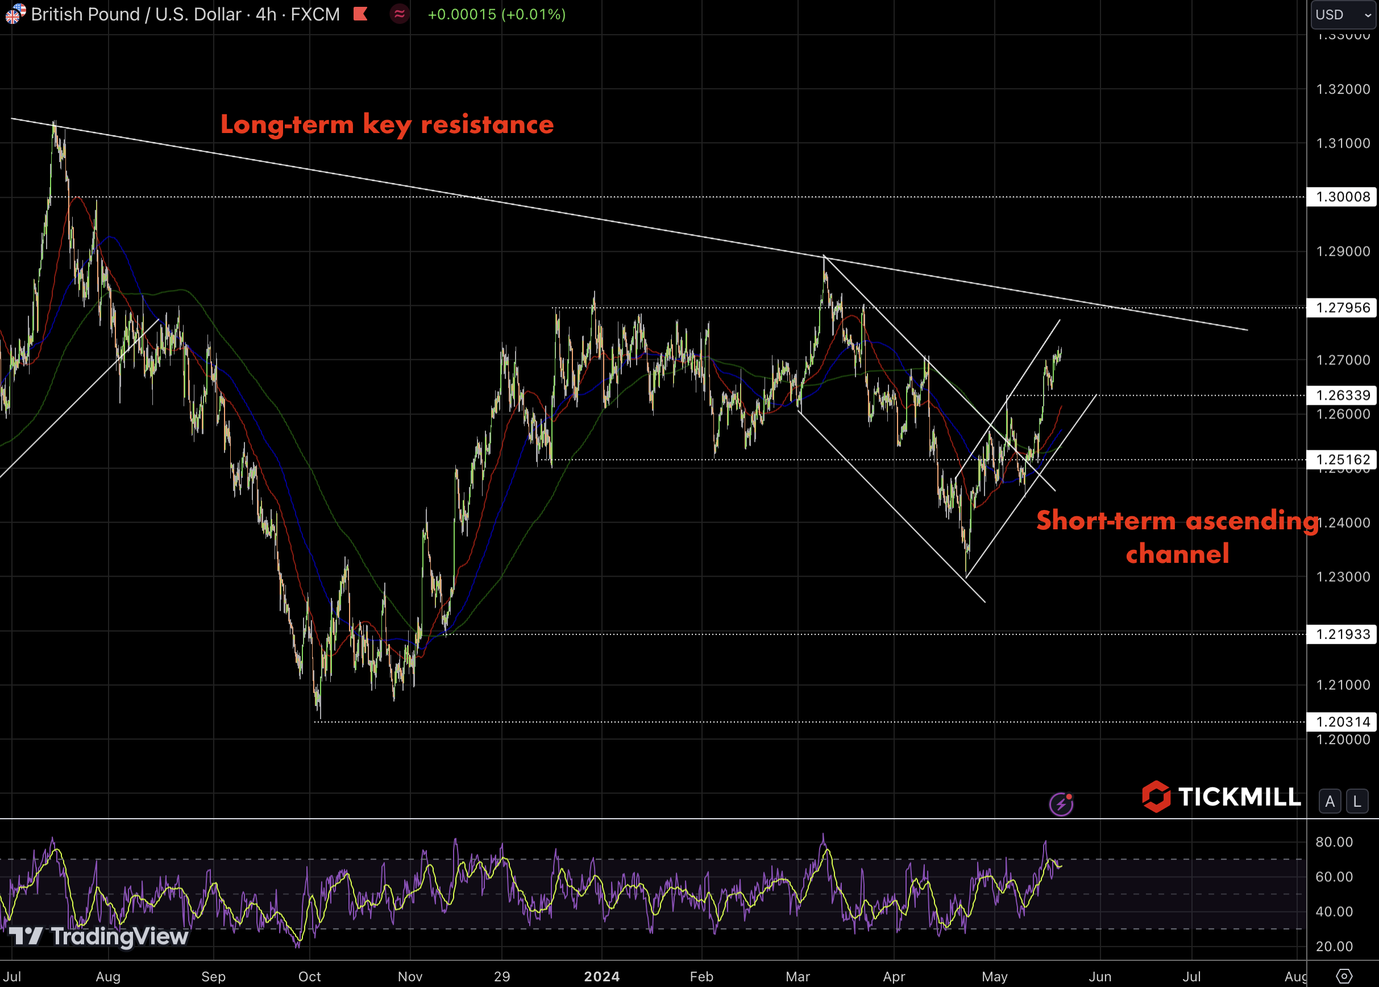
Task: Click the 1.25162 support level price label
Action: click(x=1342, y=459)
